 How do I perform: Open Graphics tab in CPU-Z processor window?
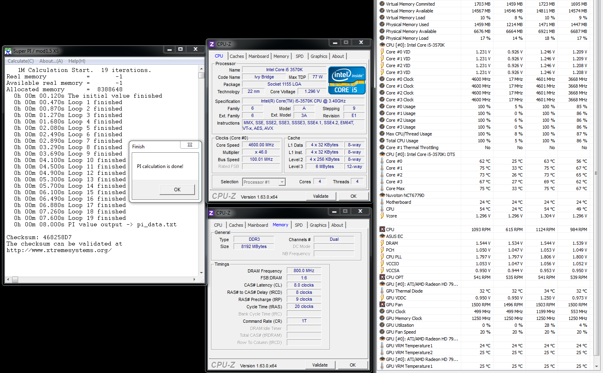point(319,56)
